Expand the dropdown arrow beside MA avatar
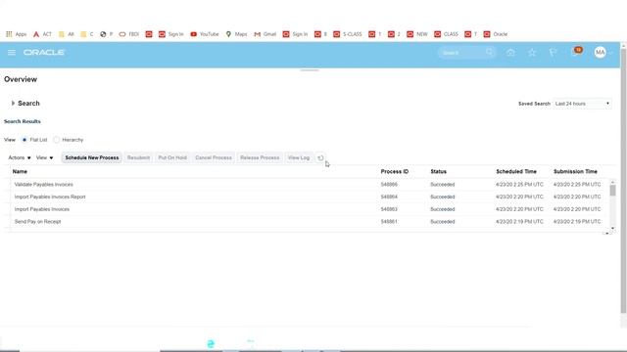The height and width of the screenshot is (352, 627). 610,53
